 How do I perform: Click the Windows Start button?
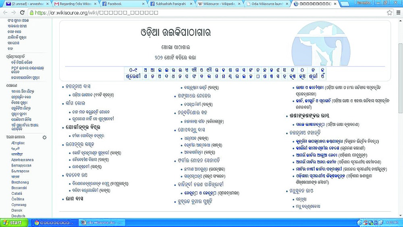12,223
